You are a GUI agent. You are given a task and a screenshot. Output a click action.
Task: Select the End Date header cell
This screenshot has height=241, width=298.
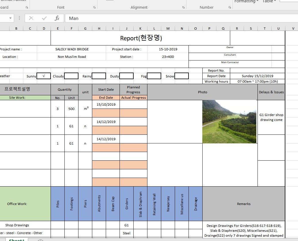(106, 98)
